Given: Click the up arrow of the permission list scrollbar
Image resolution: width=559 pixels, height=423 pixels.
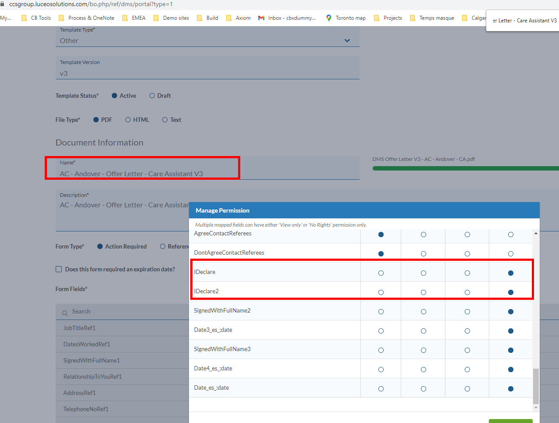Looking at the screenshot, I should coord(536,234).
